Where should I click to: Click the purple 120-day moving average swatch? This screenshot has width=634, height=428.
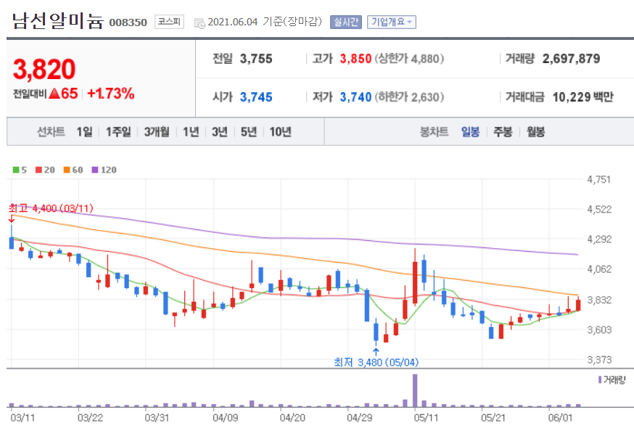[x=95, y=170]
